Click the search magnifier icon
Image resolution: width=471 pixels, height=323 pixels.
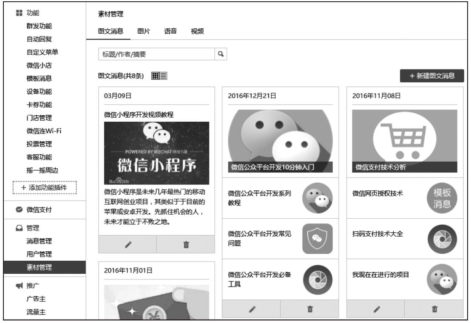(220, 54)
